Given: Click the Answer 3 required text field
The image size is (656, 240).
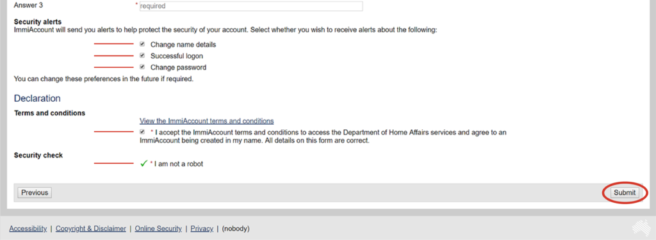Looking at the screenshot, I should (x=251, y=6).
